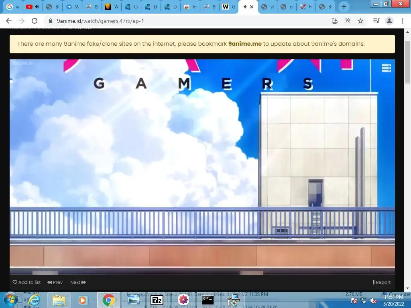This screenshot has height=308, width=411.
Task: Click the 9anime.id URL address field
Action: click(x=100, y=21)
